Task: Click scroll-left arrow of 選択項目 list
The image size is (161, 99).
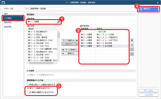Action: (28, 63)
